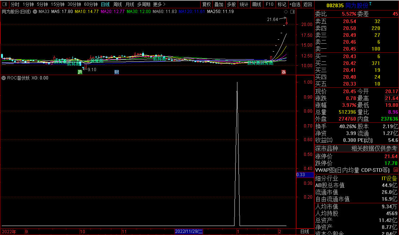Click the red 涨 event marker
Viewport: 399px width, 235px height.
pyautogui.click(x=284, y=72)
